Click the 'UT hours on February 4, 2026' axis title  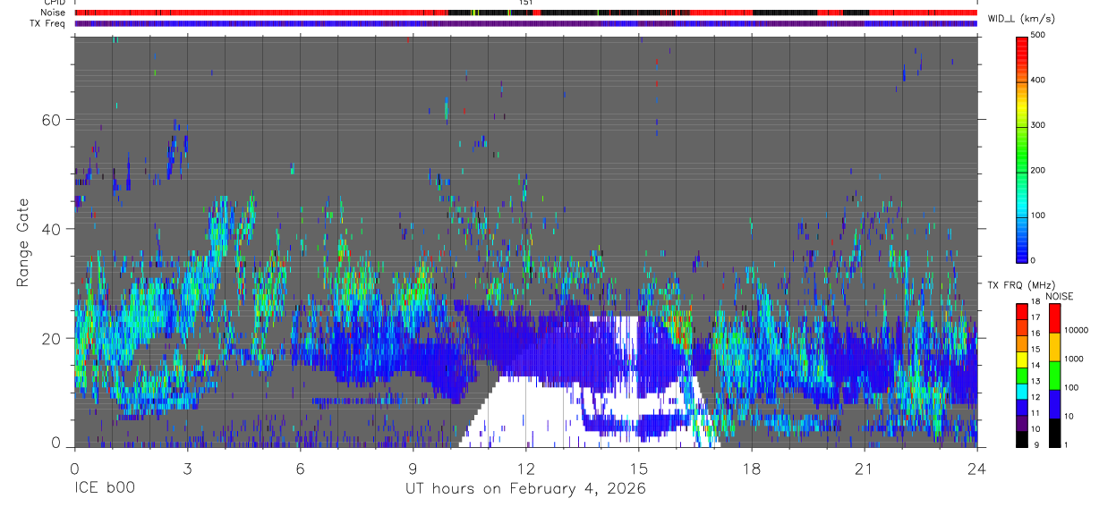[526, 489]
